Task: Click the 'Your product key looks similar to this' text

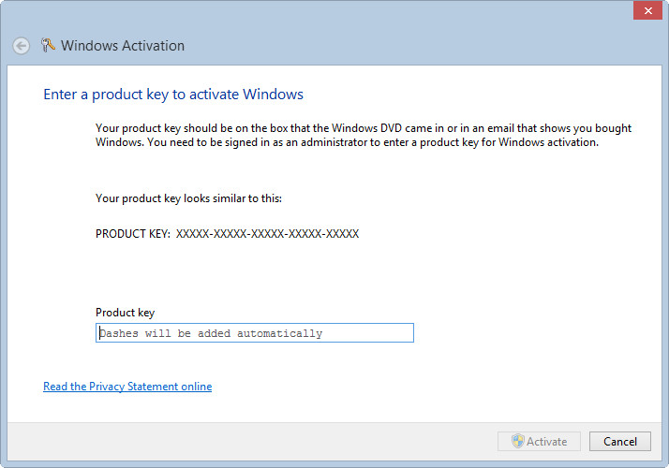Action: point(188,198)
